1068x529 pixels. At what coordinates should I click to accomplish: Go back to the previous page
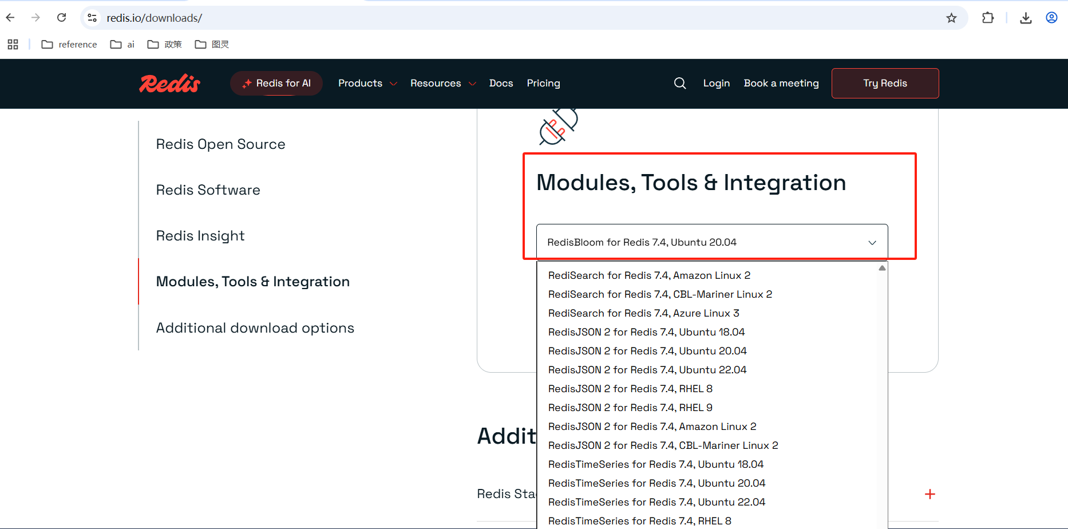coord(10,18)
